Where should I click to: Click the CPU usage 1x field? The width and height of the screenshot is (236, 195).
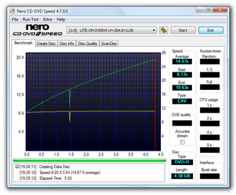(210, 110)
